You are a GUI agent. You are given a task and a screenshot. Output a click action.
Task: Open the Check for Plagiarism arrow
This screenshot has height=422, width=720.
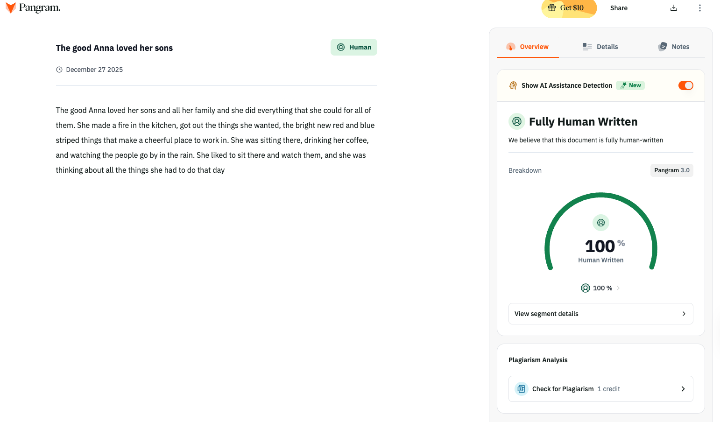pyautogui.click(x=683, y=389)
